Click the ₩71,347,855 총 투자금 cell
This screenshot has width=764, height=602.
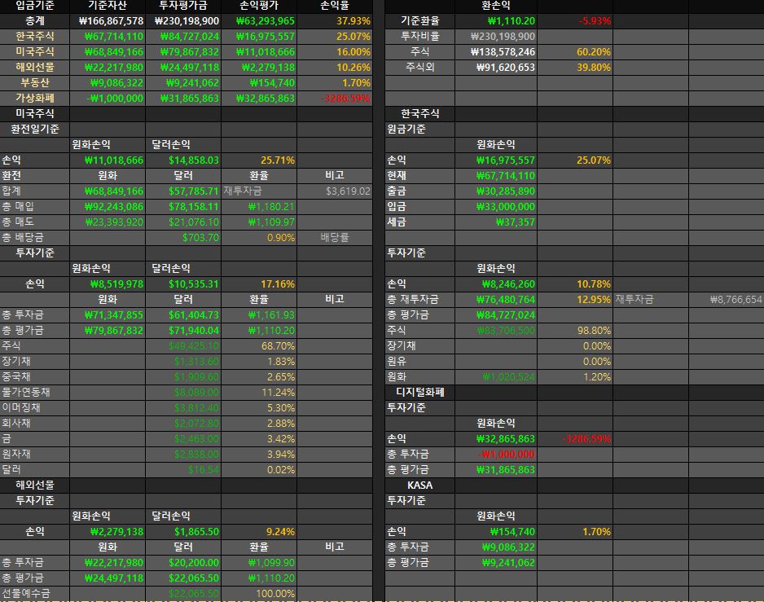pyautogui.click(x=108, y=315)
